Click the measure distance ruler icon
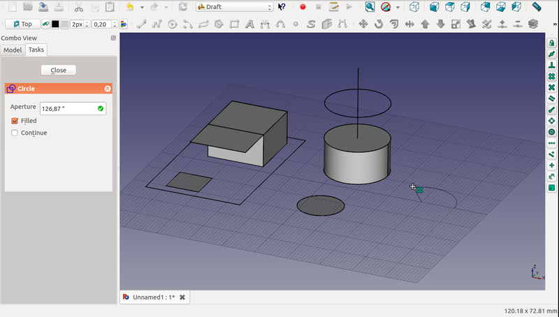The image size is (559, 317). pos(536,7)
